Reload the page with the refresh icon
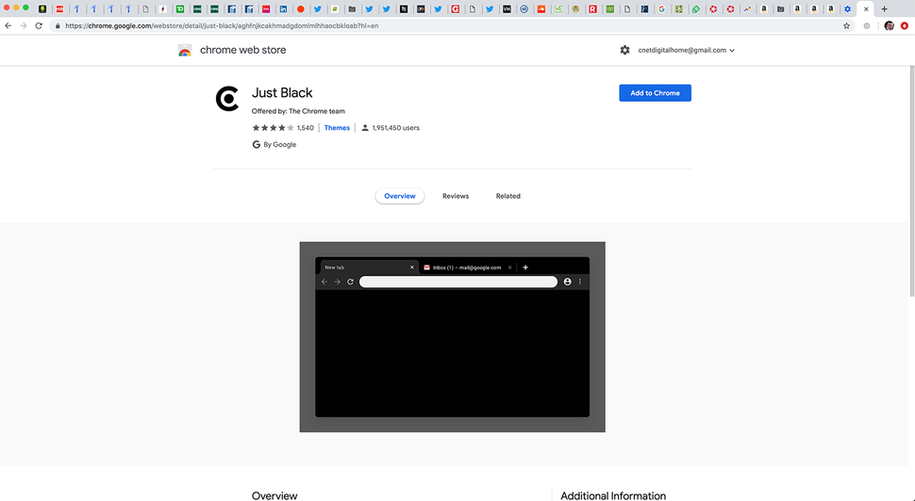The width and height of the screenshot is (915, 501). (x=39, y=25)
